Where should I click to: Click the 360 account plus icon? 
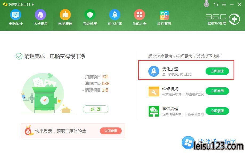pyautogui.click(x=234, y=19)
